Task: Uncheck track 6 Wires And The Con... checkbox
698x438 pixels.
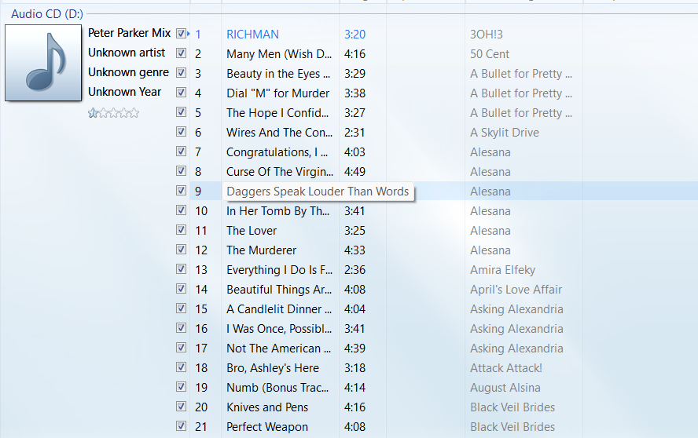Action: [181, 132]
